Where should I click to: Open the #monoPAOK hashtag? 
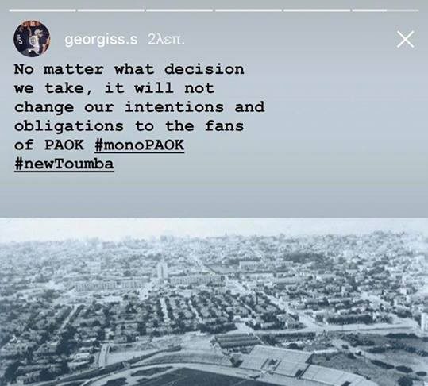coord(140,145)
